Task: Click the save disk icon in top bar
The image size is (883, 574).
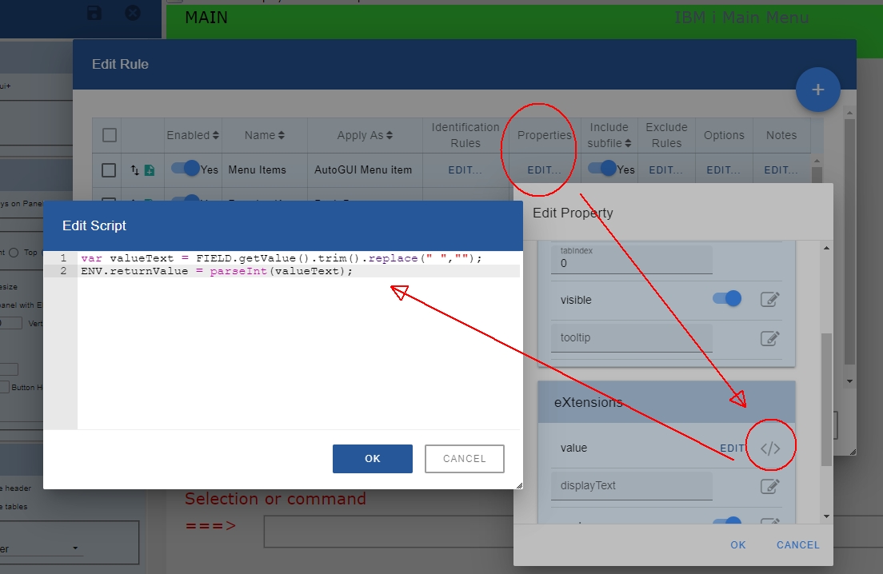Action: coord(94,13)
